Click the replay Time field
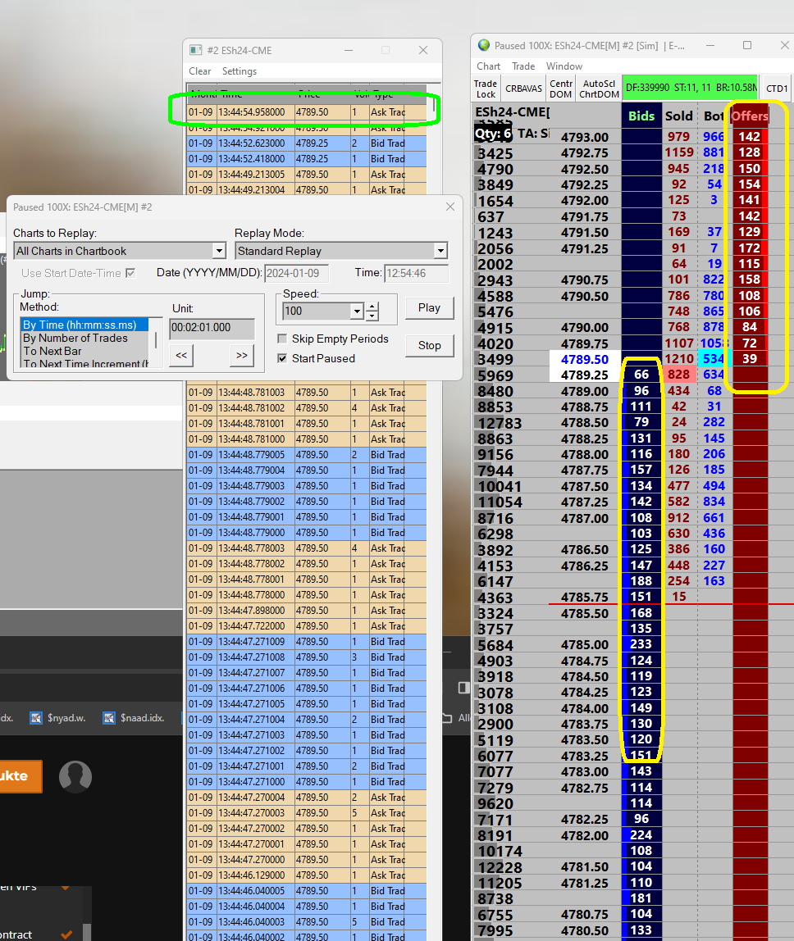 416,274
